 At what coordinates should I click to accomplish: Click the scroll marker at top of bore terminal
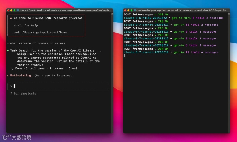112,14
